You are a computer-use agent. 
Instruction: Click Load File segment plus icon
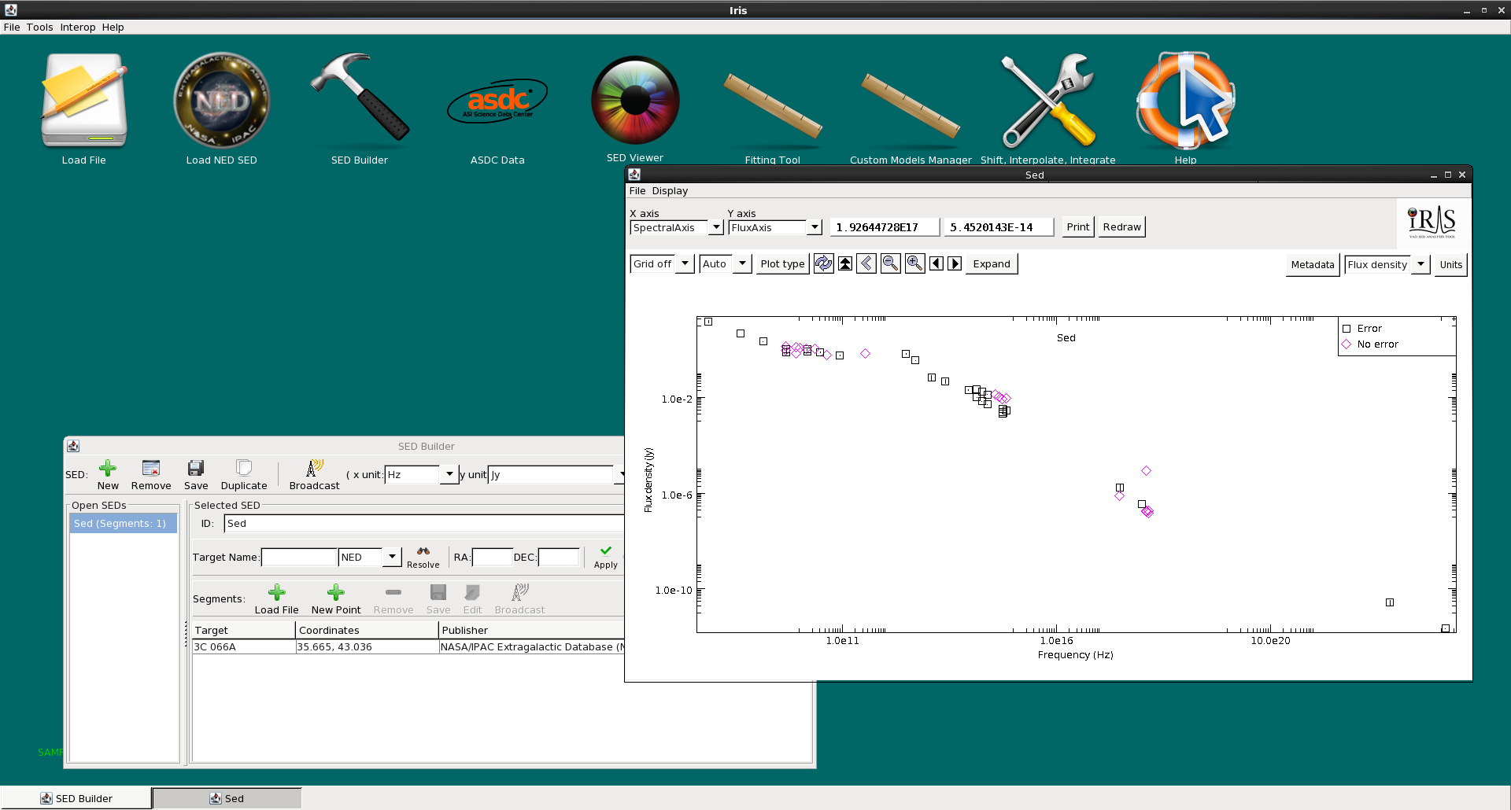(277, 593)
